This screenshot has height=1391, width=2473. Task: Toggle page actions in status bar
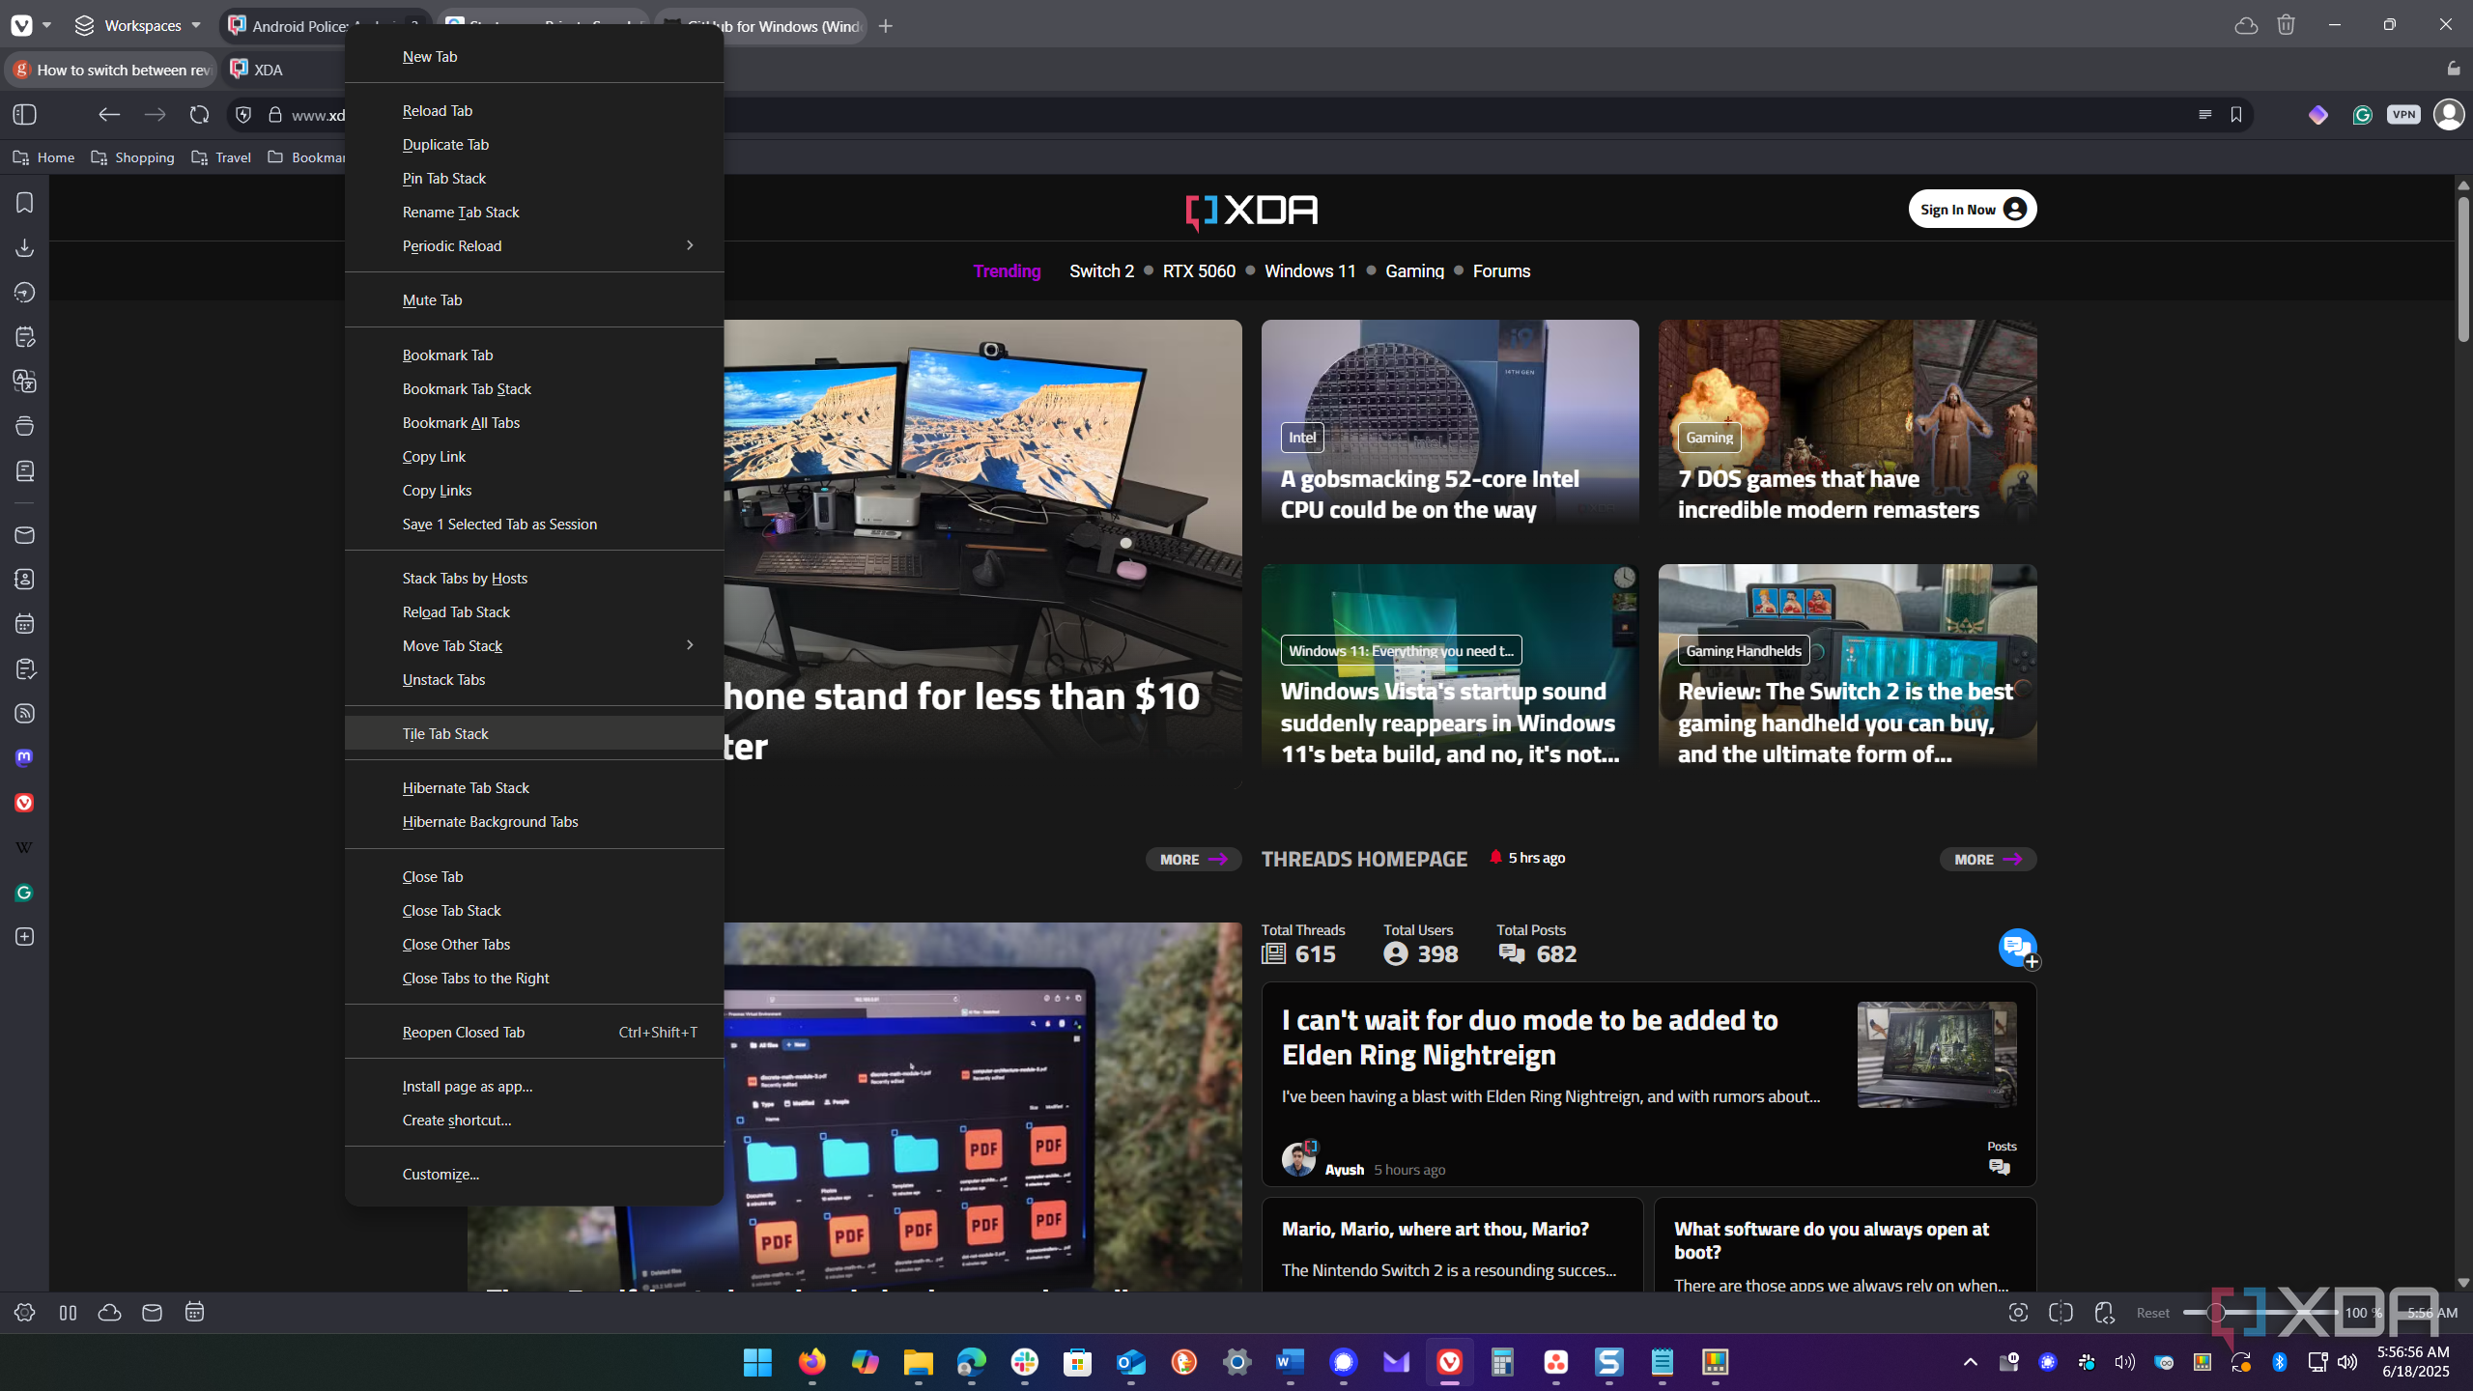2104,1312
